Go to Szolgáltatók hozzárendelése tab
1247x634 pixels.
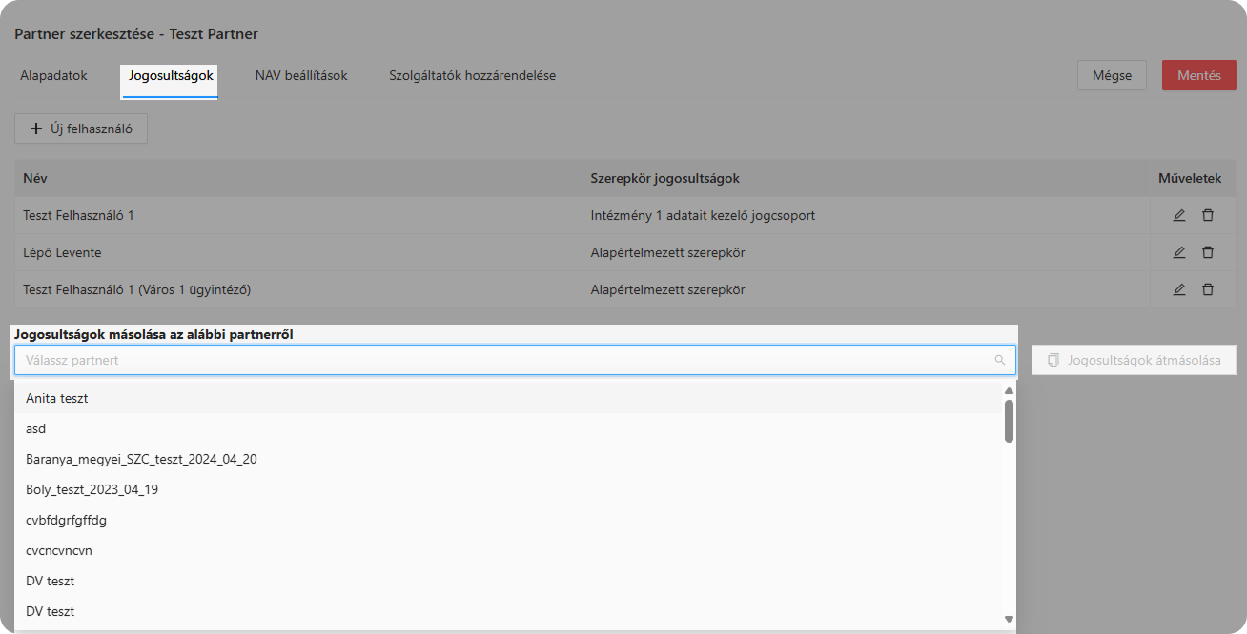click(472, 75)
